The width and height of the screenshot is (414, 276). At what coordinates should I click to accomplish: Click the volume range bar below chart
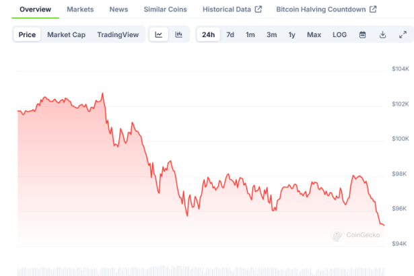[202, 271]
